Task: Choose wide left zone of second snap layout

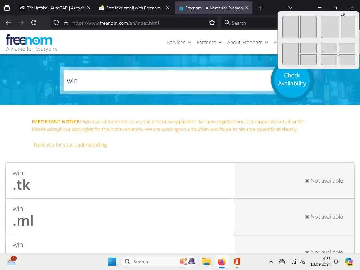Action: 330,27
